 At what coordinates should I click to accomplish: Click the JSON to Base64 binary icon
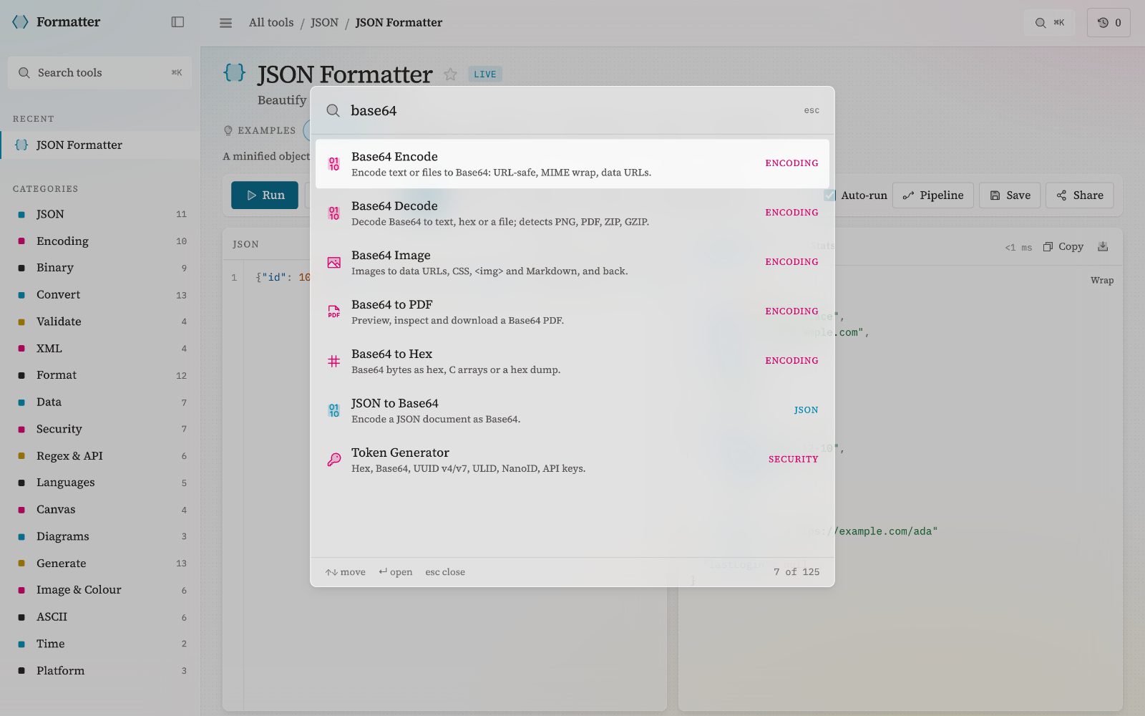click(334, 411)
